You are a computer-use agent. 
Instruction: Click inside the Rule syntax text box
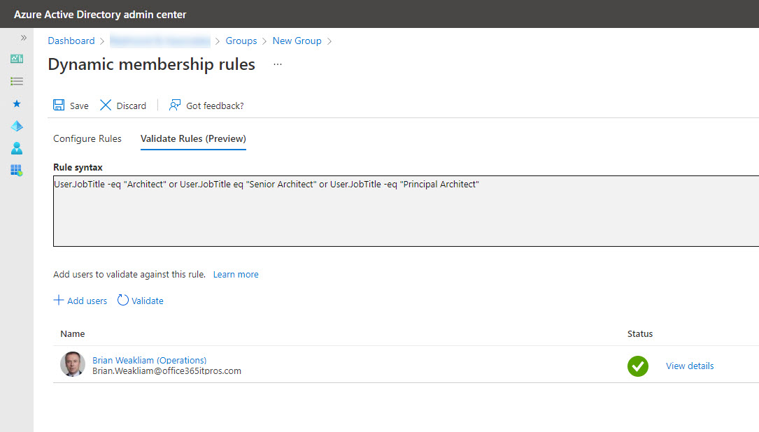[406, 211]
